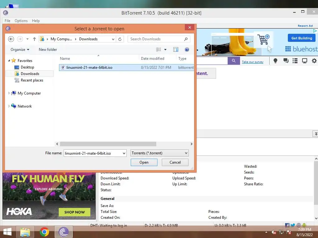The image size is (318, 238).
Task: Click the list view icon in BitTorrent
Action: point(295,61)
